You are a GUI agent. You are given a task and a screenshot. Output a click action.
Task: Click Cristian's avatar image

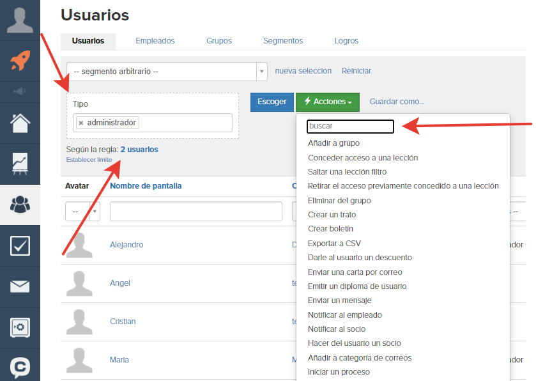pyautogui.click(x=79, y=322)
